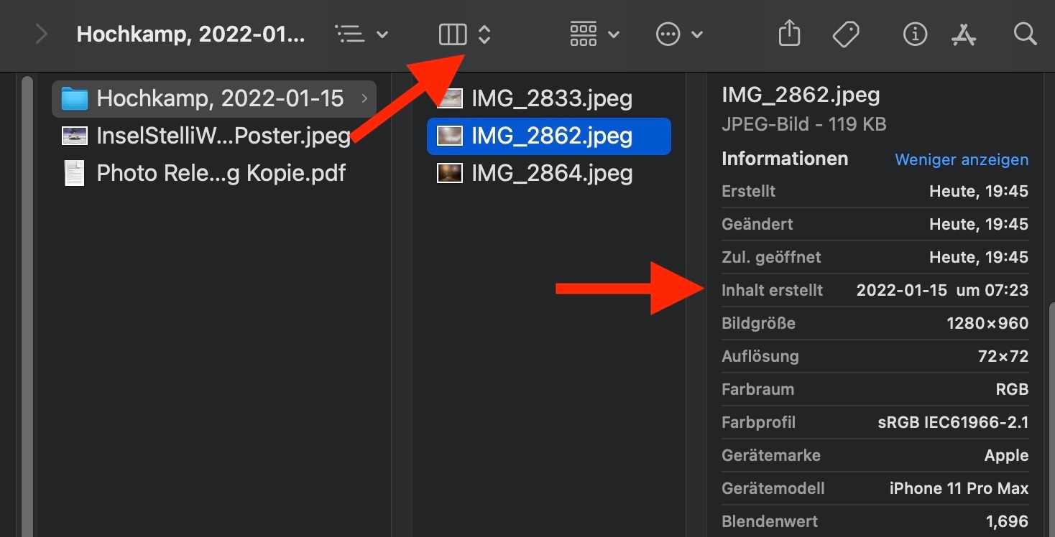Open Finder search magnifier
This screenshot has width=1055, height=537.
pyautogui.click(x=1025, y=34)
